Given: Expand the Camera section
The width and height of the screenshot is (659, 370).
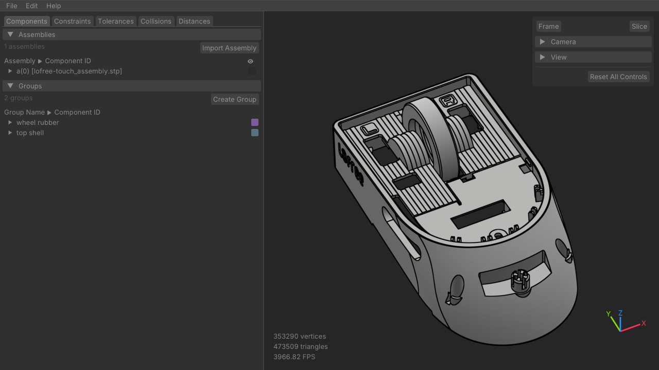Looking at the screenshot, I should click(594, 42).
